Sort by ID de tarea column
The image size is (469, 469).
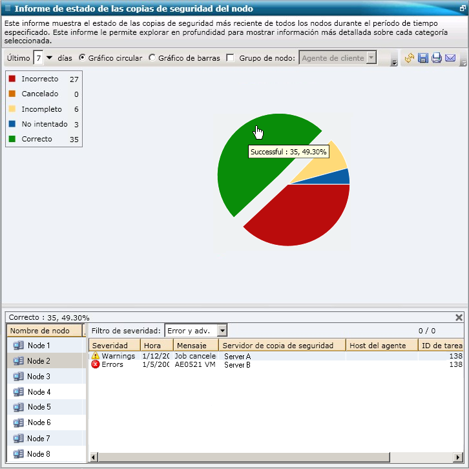tap(441, 346)
